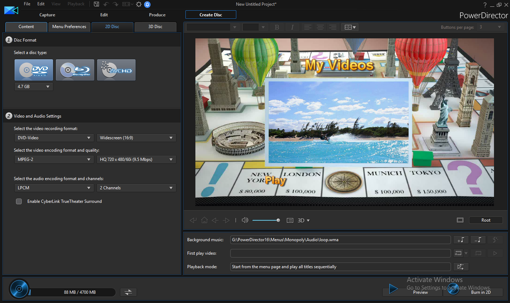Toggle disc capacity display swap icon

128,292
